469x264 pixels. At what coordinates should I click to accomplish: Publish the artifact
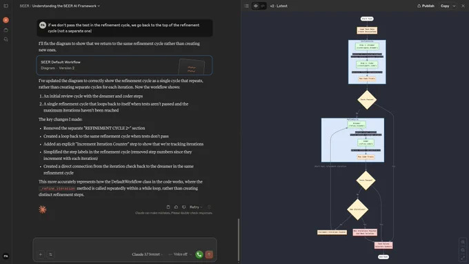426,6
